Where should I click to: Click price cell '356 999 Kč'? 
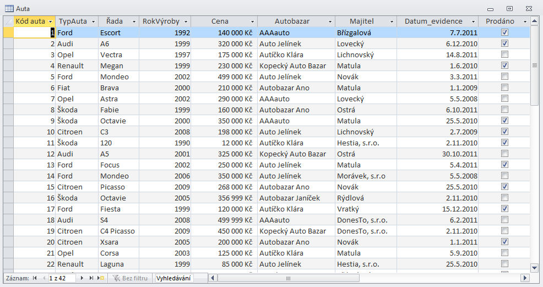point(224,198)
